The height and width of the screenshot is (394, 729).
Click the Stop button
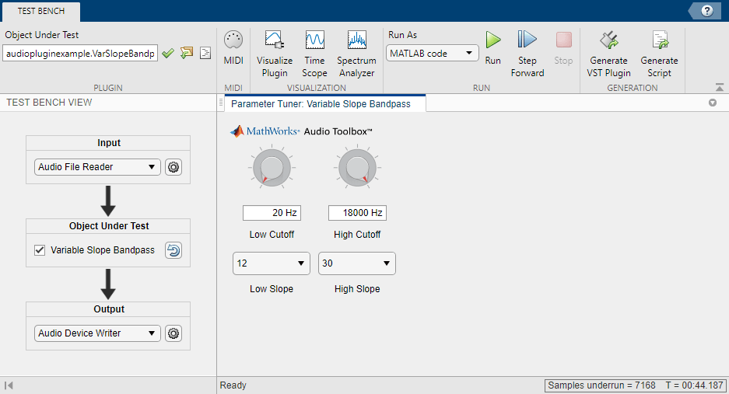coord(563,48)
